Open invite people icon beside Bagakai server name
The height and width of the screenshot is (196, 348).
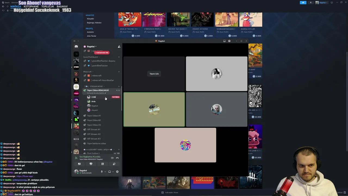coord(119,47)
